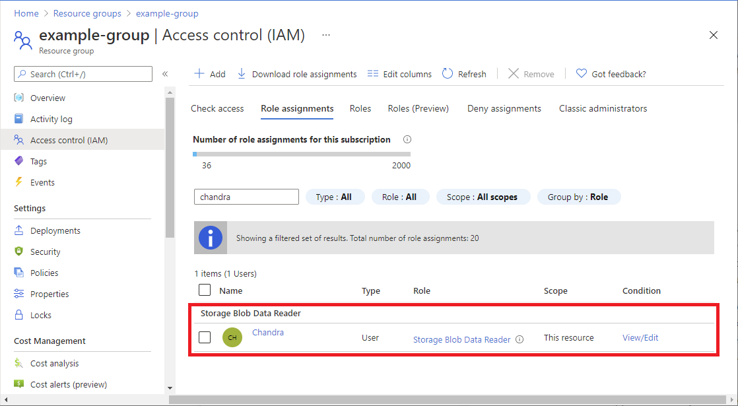Click the Locks padlock icon
Screen dimensions: 738x406
point(19,314)
